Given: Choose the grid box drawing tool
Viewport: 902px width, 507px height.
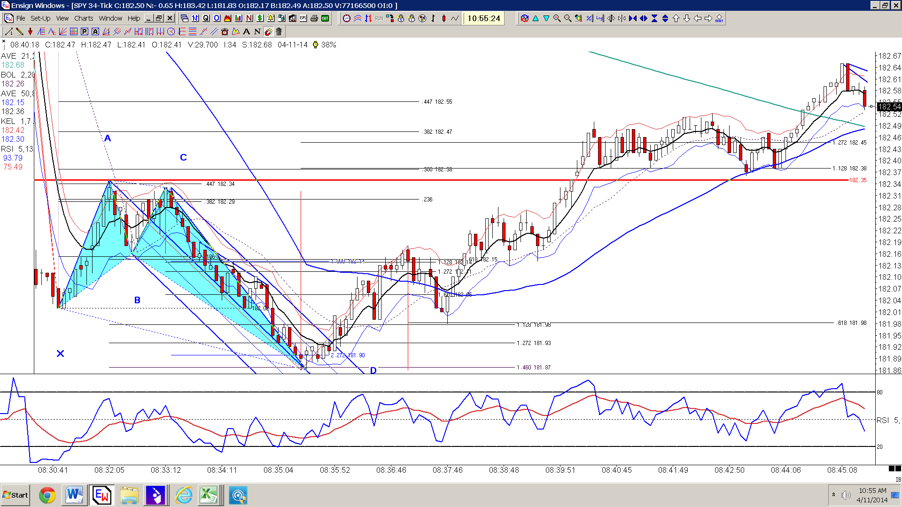Looking at the screenshot, I should pyautogui.click(x=74, y=31).
